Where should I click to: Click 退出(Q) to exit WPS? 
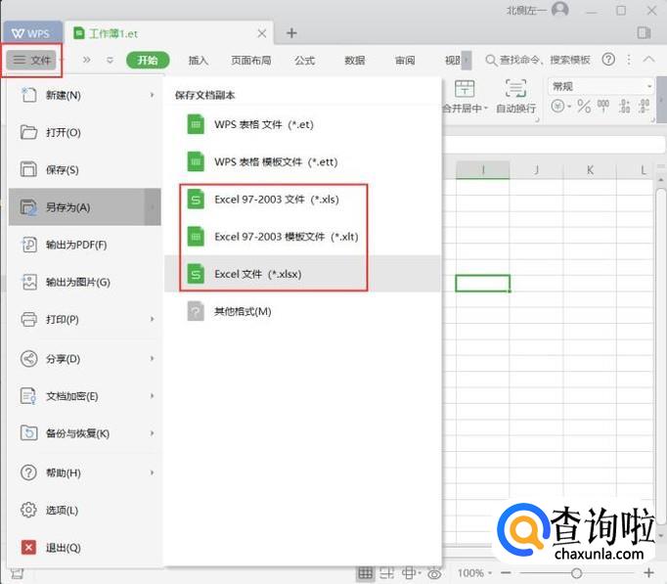click(x=63, y=547)
